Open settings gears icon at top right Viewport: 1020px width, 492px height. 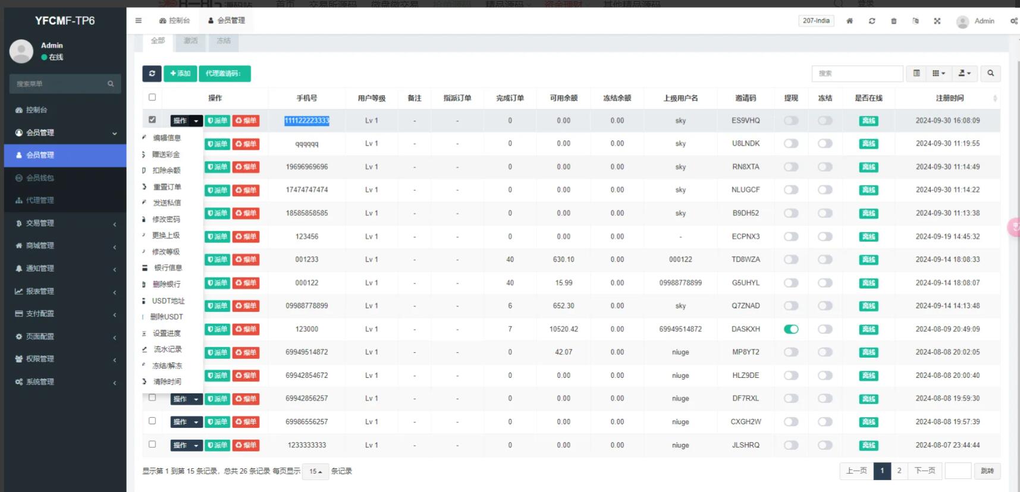pyautogui.click(x=1013, y=21)
